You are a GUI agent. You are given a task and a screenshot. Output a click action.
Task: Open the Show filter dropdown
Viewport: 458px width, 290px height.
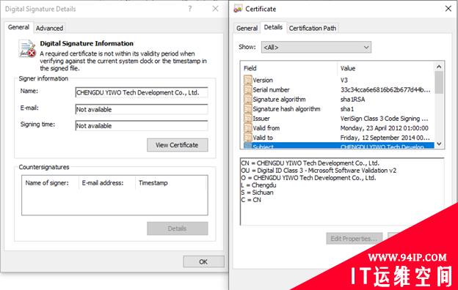pos(316,47)
